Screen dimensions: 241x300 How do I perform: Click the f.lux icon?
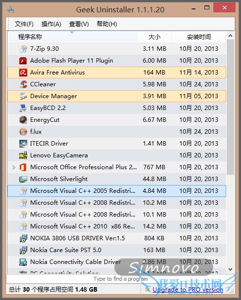click(23, 132)
